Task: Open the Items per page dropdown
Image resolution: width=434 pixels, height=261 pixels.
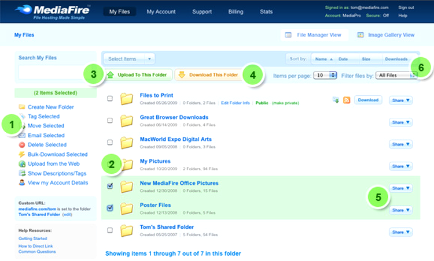Action: (x=325, y=75)
